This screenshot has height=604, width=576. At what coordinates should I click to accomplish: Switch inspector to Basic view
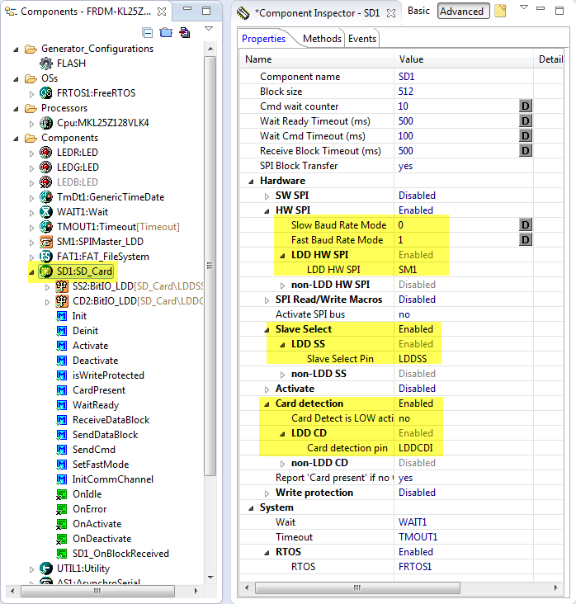click(x=418, y=11)
